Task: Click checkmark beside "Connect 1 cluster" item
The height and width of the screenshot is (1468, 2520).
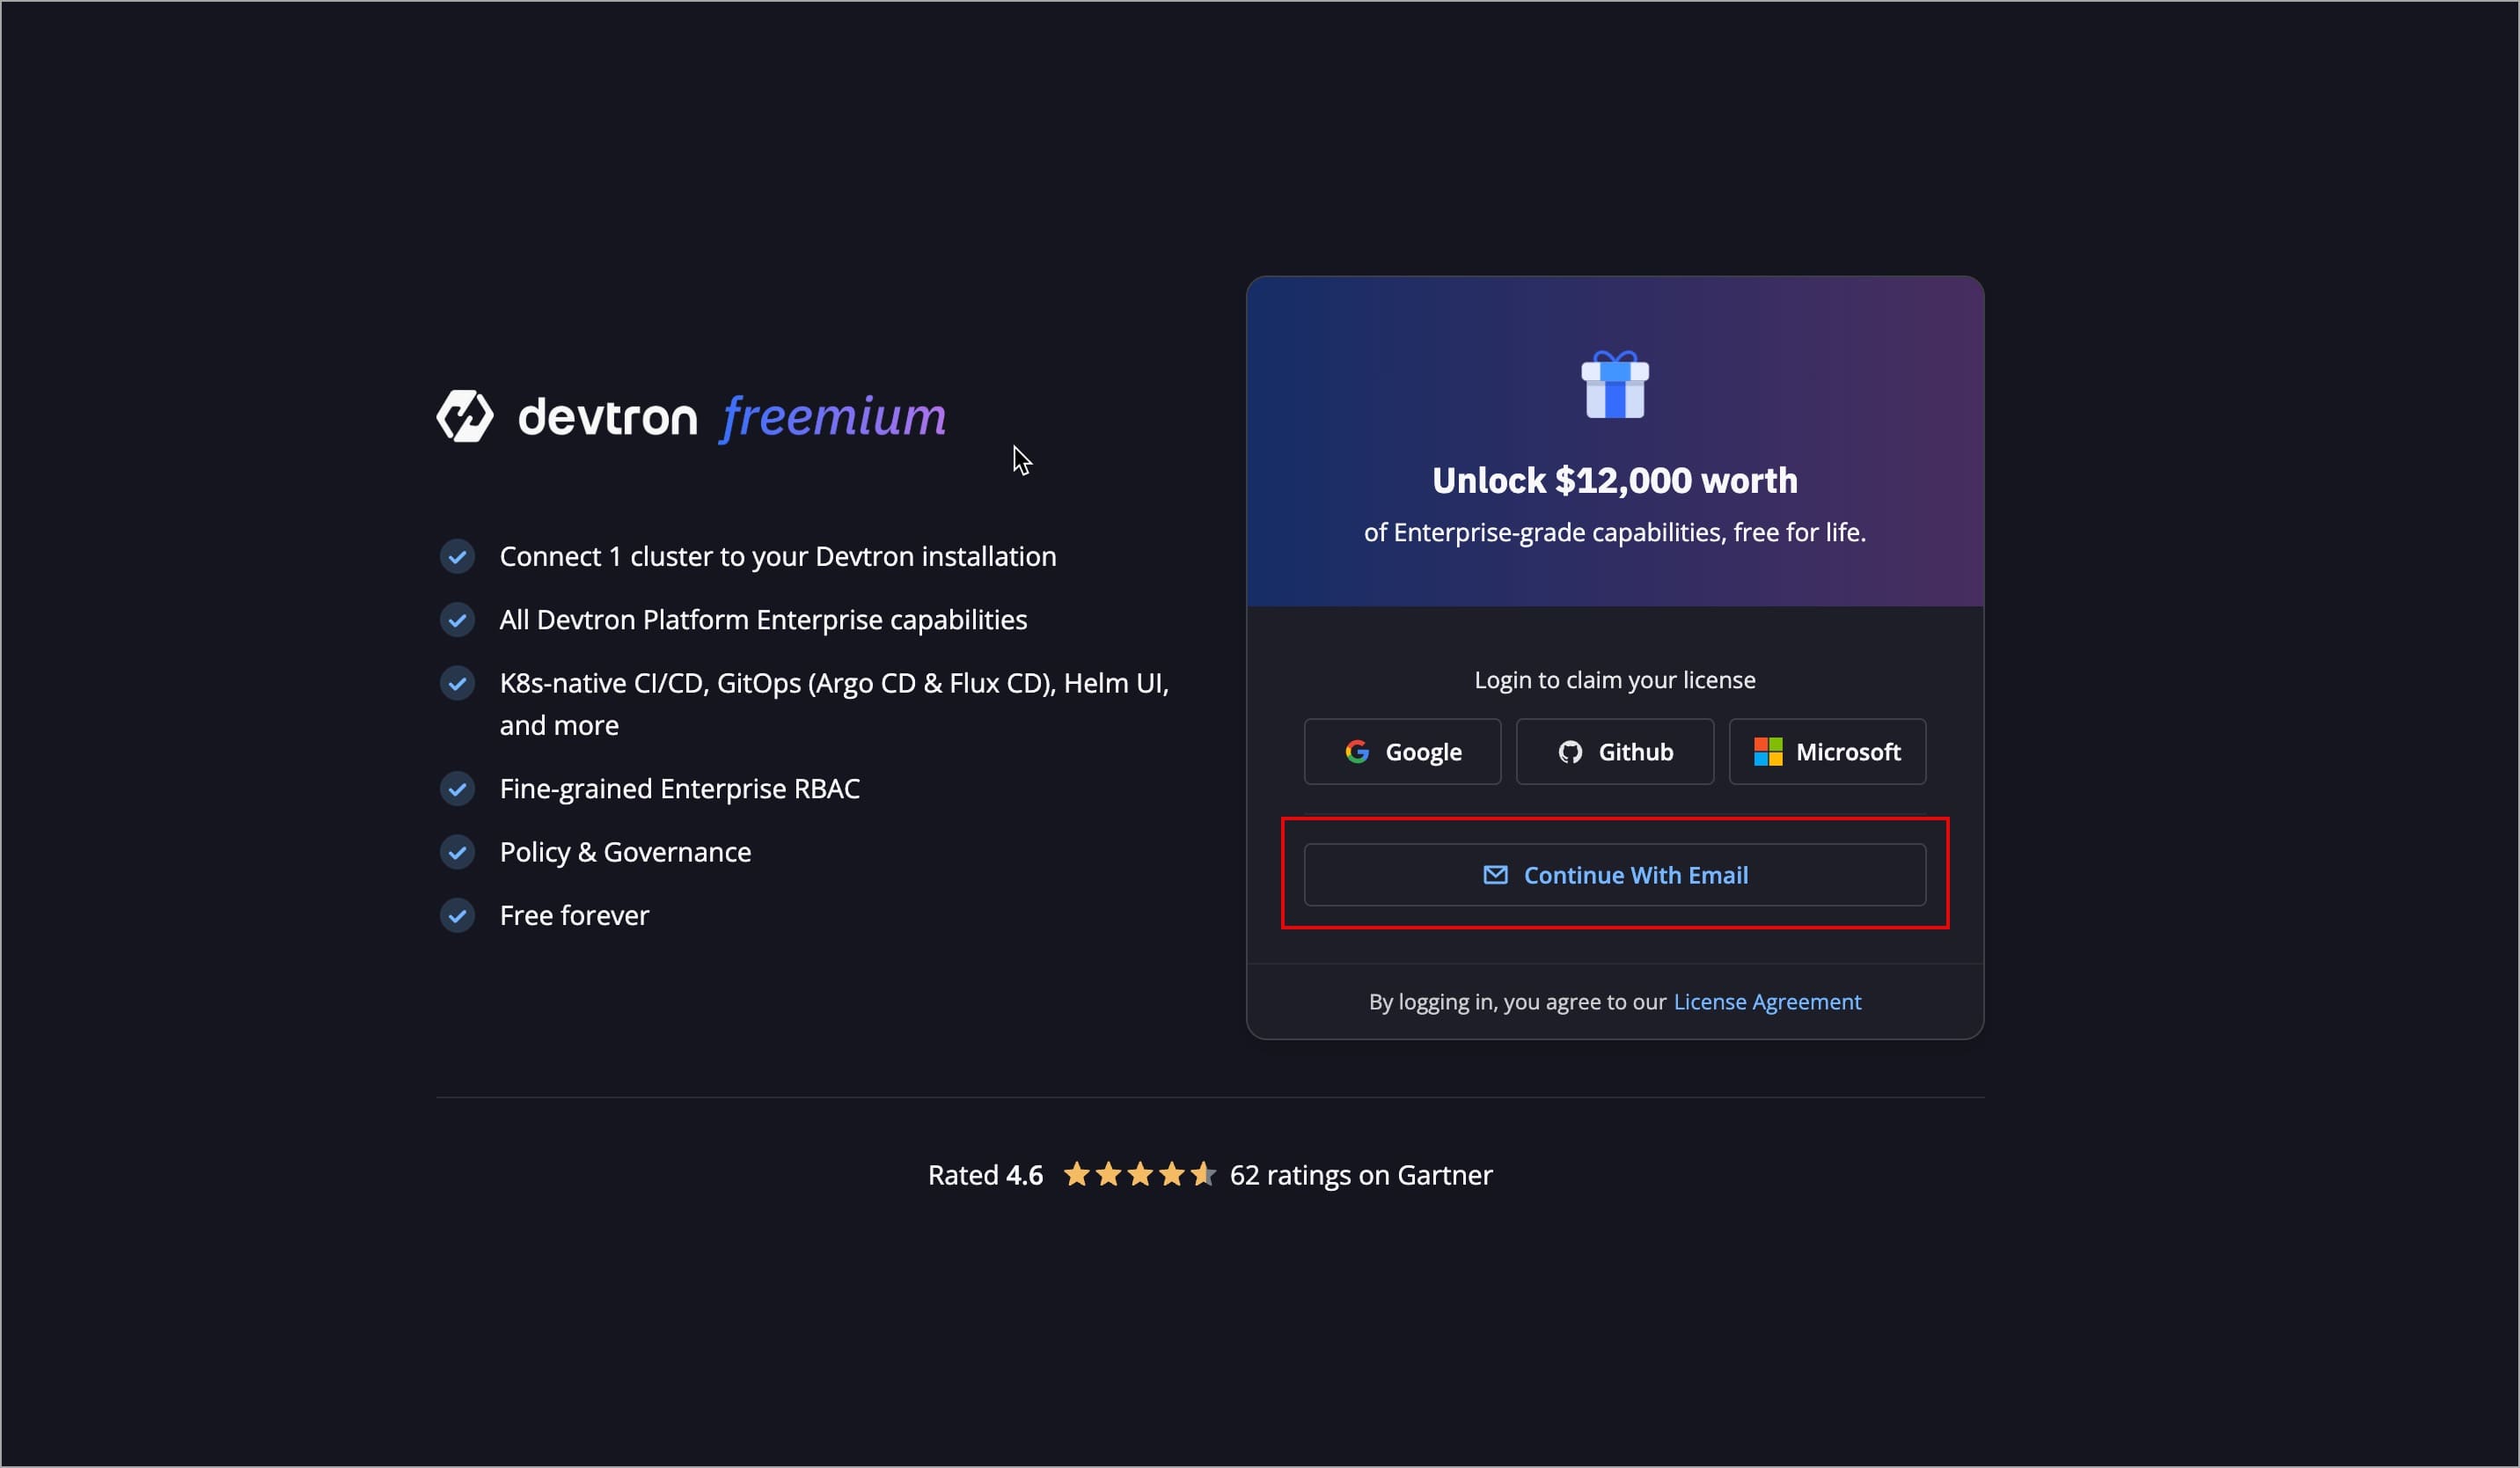Action: (457, 557)
